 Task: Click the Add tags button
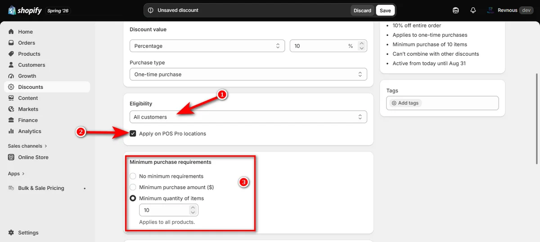(405, 103)
